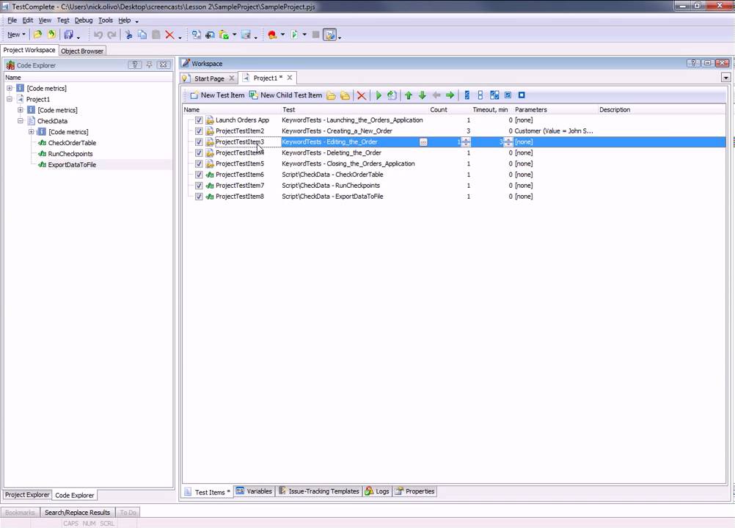Click the green Run play icon in main toolbar

pos(294,34)
